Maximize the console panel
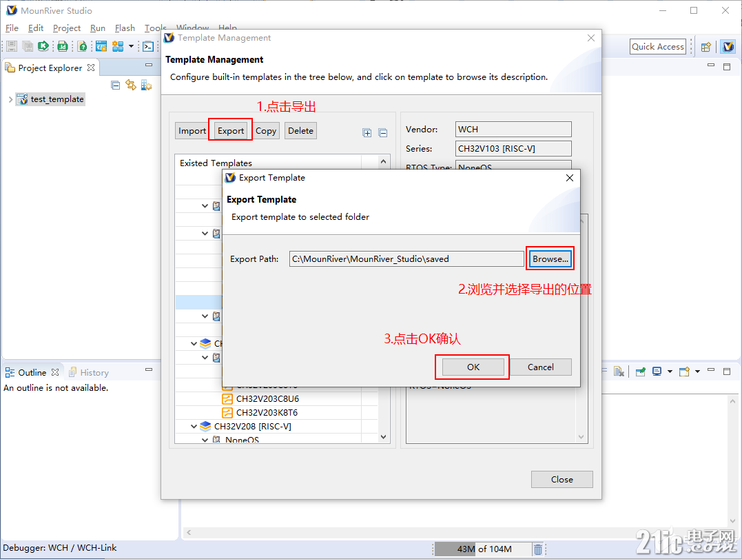The height and width of the screenshot is (559, 742). pos(727,372)
